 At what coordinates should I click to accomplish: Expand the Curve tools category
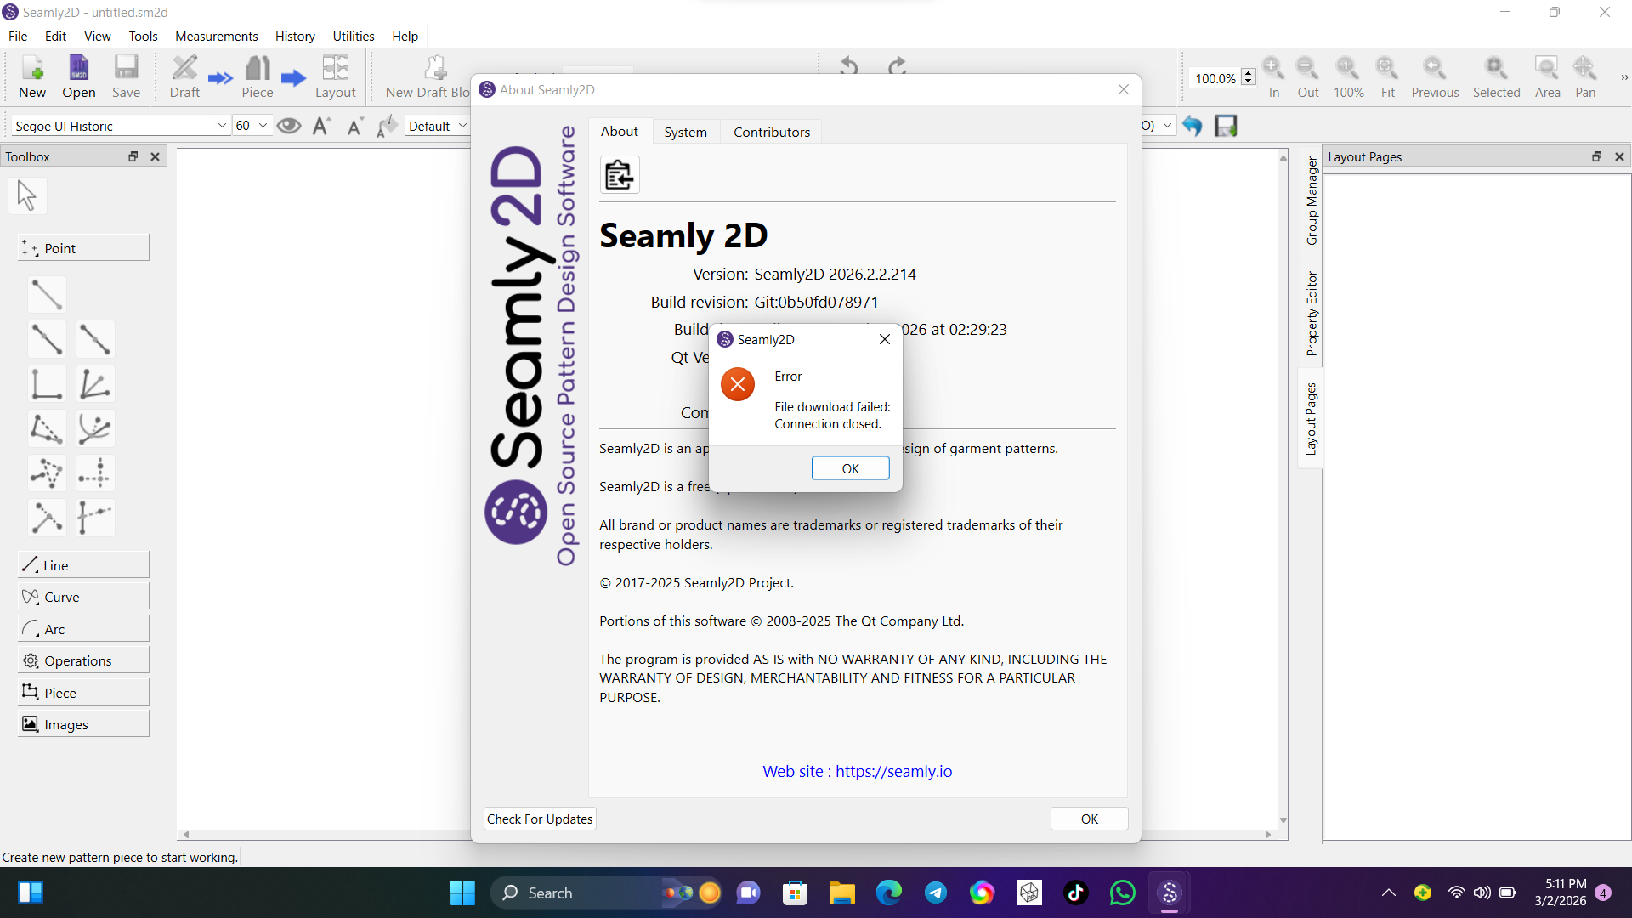(83, 597)
